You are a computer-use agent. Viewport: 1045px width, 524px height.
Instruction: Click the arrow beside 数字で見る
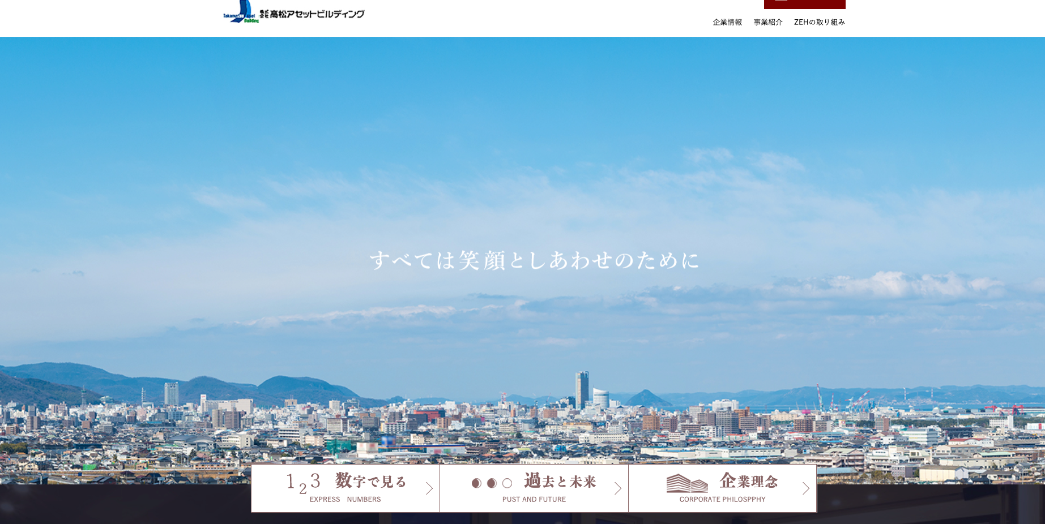(429, 488)
